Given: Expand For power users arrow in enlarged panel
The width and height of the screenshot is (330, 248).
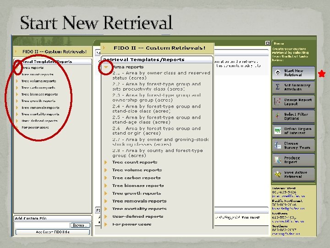Looking at the screenshot, I should pyautogui.click(x=106, y=224).
